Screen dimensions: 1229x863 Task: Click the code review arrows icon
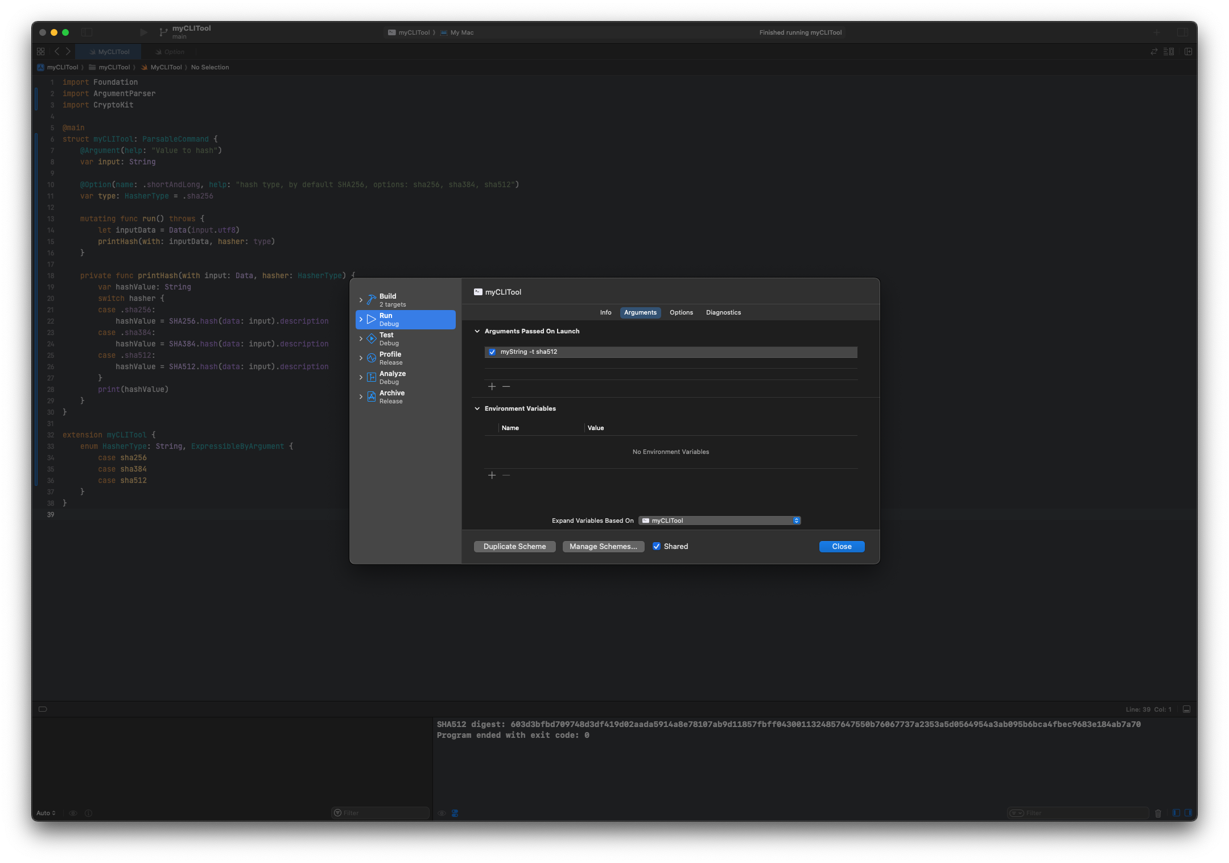pyautogui.click(x=1154, y=51)
